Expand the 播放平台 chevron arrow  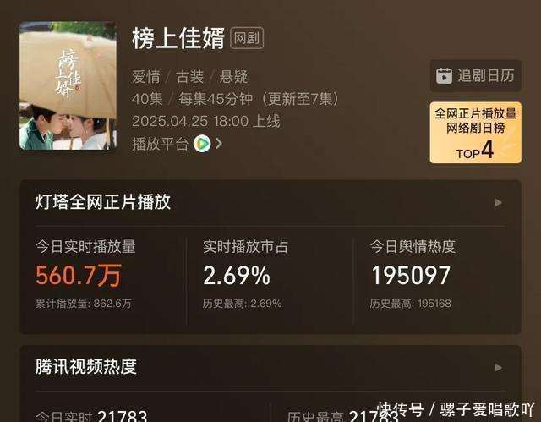pos(218,144)
